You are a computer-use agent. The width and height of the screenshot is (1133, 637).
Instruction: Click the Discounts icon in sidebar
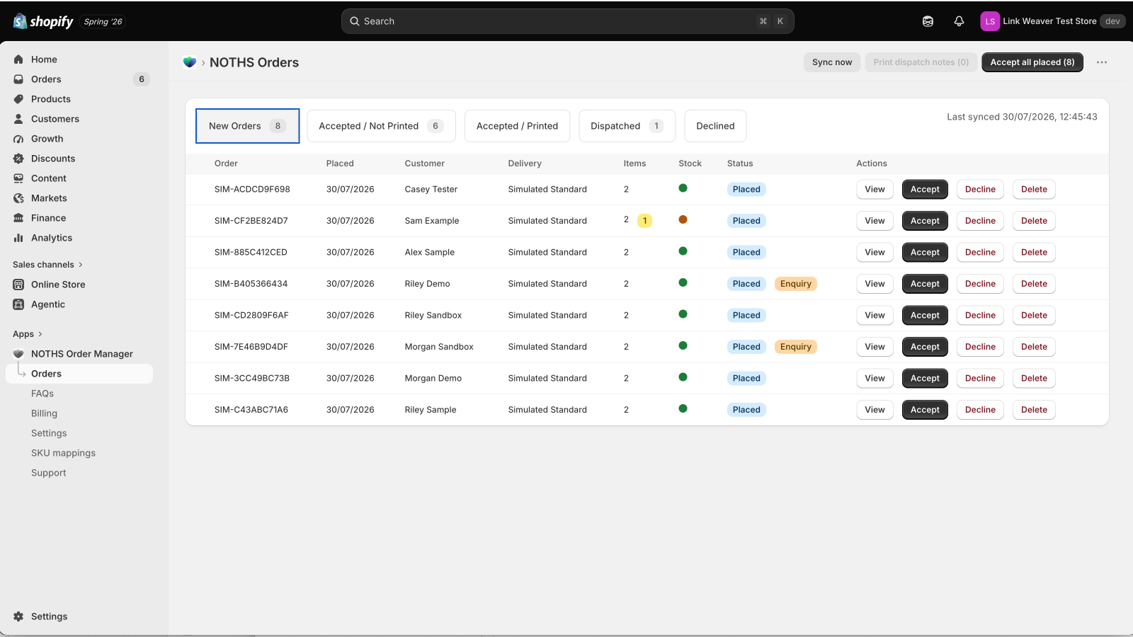(x=18, y=159)
